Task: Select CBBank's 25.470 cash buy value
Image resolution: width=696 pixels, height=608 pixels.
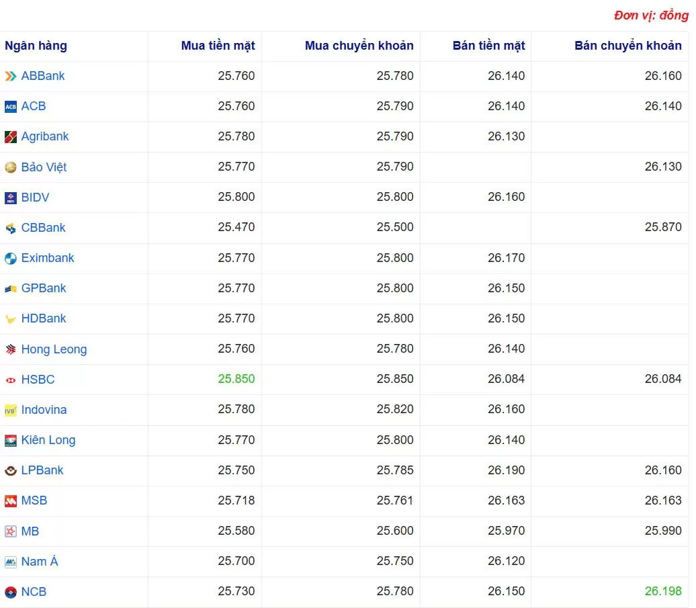Action: coord(236,227)
